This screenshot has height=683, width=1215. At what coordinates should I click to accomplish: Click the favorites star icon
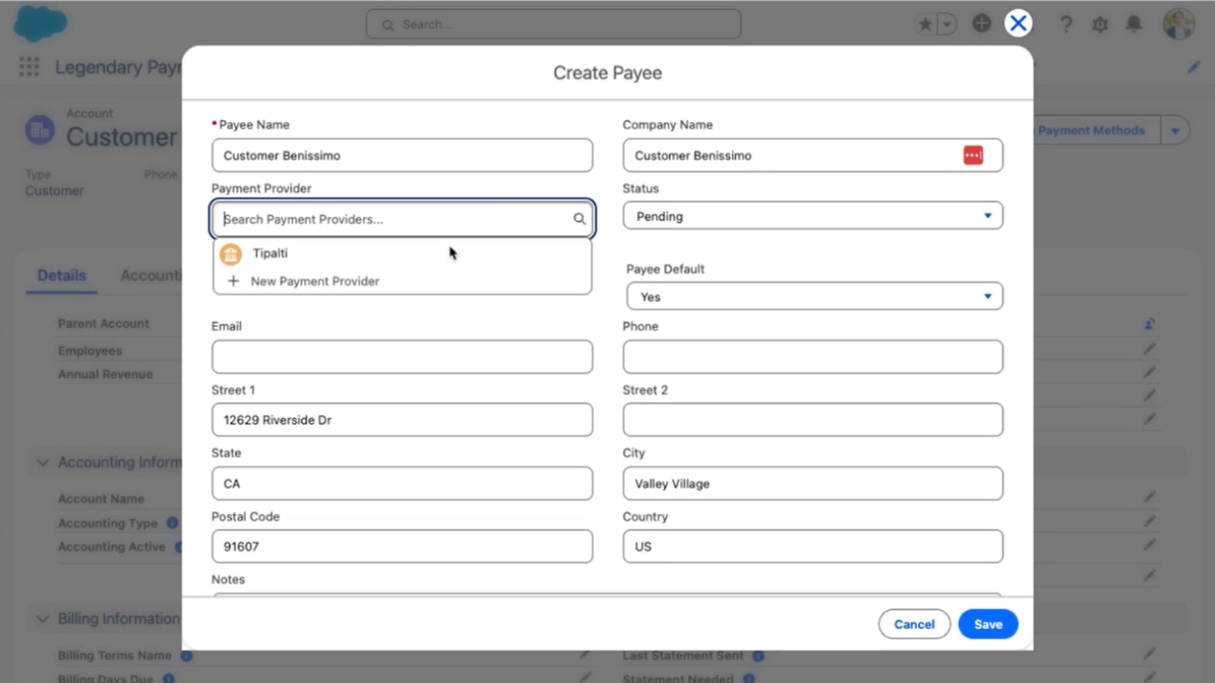click(x=925, y=25)
